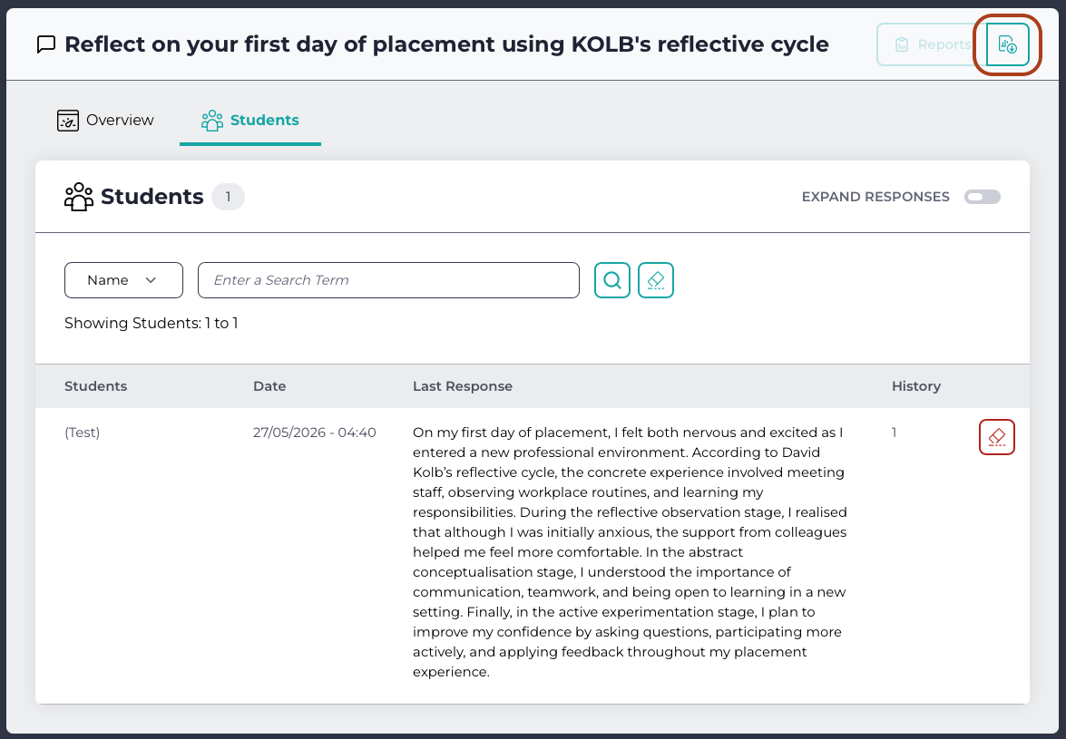This screenshot has width=1066, height=739.
Task: Open the Name filter dropdown
Action: coord(123,280)
